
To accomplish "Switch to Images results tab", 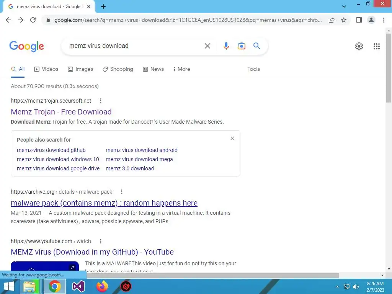I will pos(80,69).
